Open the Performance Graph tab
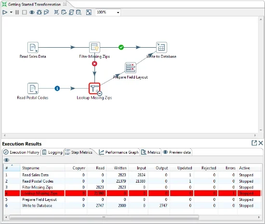Viewport: 265px width, 224px height. [119, 152]
